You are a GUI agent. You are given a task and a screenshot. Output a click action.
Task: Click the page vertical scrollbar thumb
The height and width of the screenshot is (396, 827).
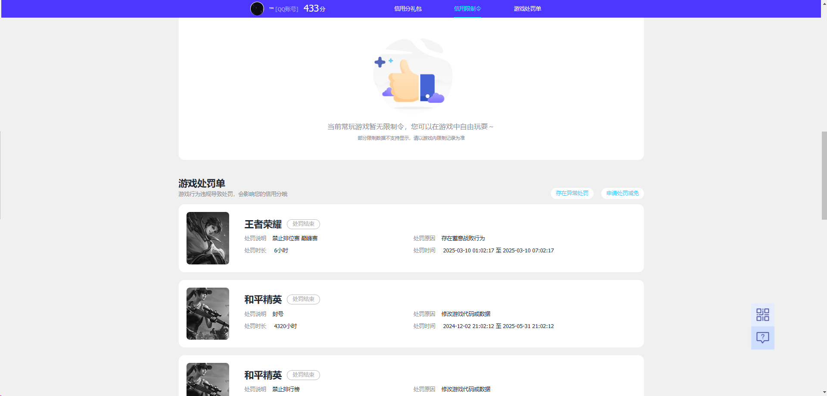824,175
